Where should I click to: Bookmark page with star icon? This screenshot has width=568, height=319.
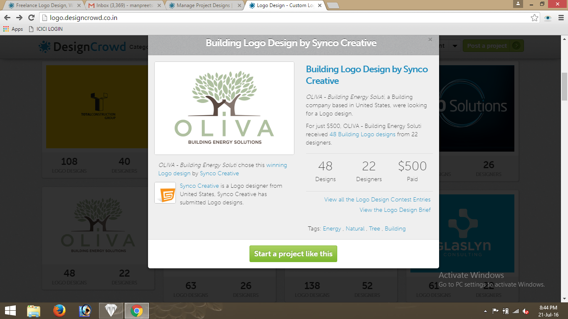(534, 18)
